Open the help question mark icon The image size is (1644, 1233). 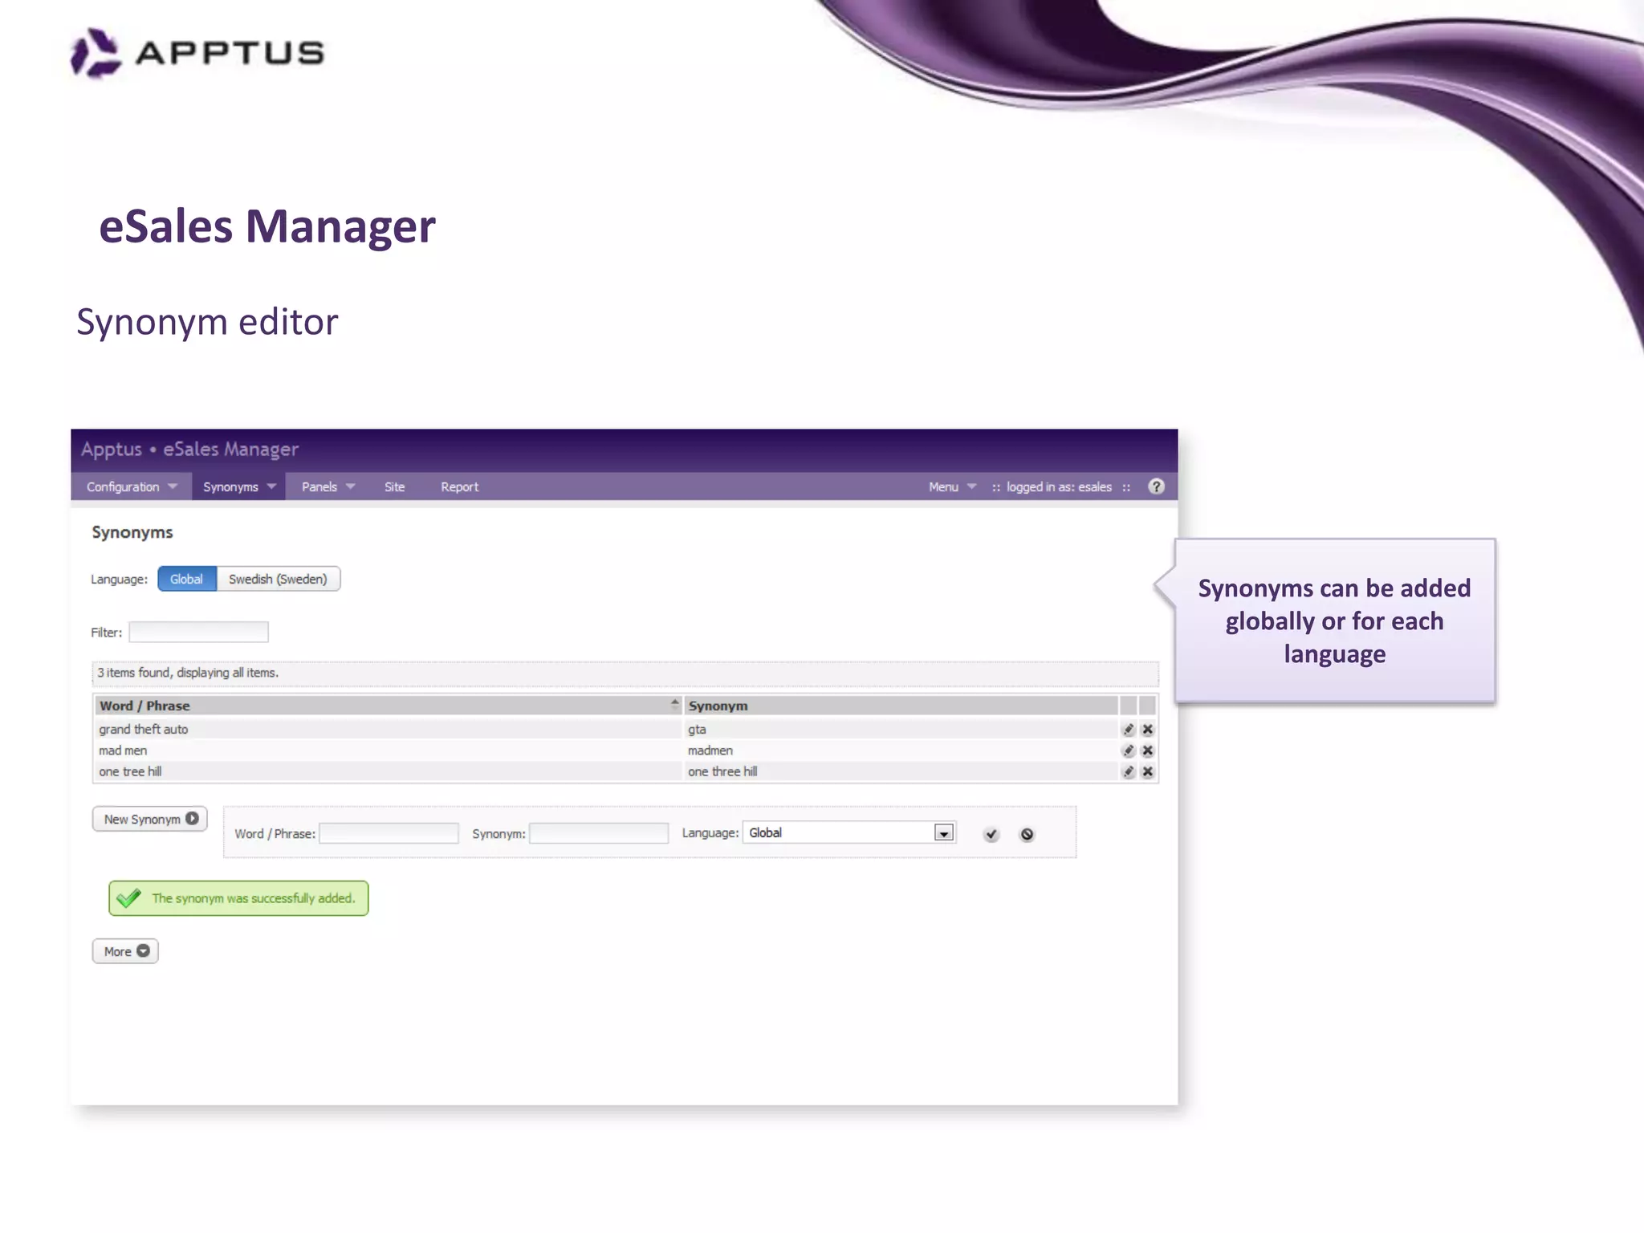(1156, 486)
